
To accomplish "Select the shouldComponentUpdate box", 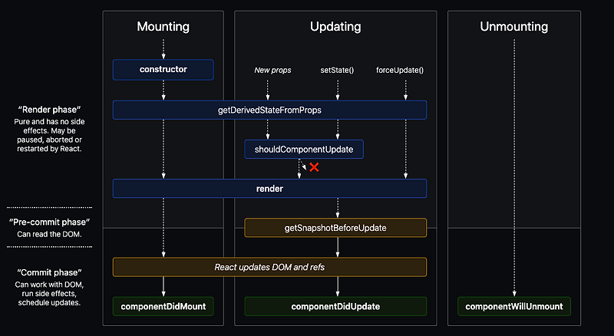I will (304, 149).
